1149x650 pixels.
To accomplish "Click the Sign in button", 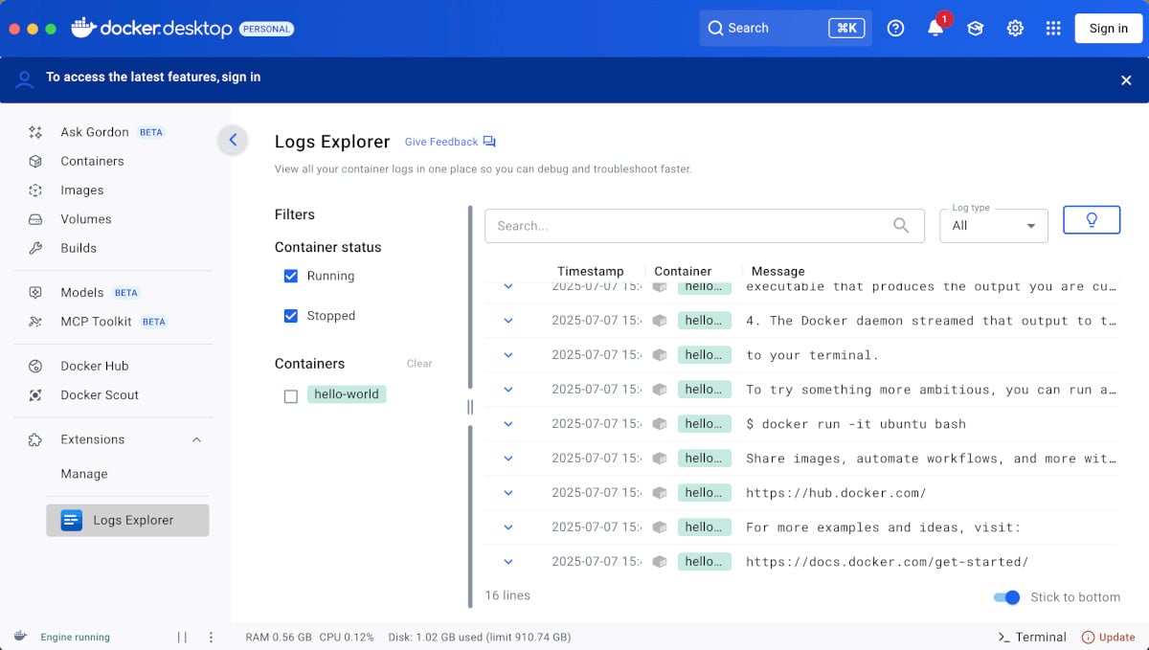I will coord(1108,29).
